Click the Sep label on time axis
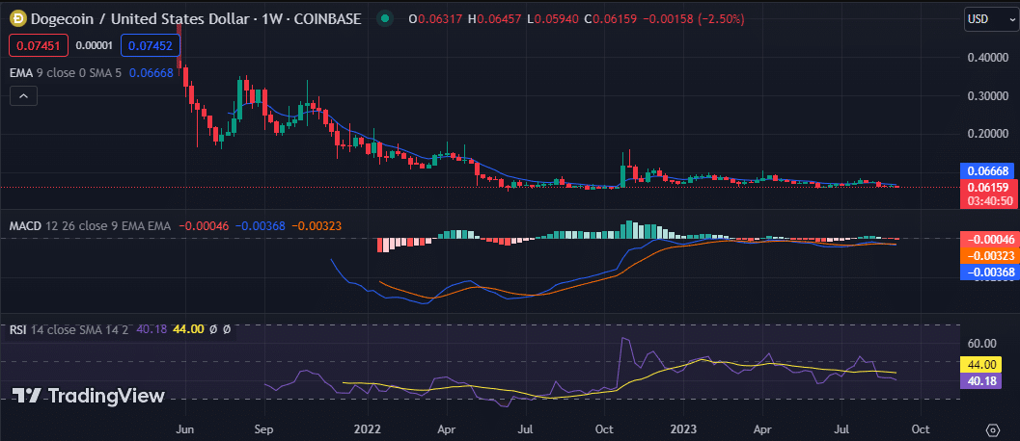 click(264, 429)
